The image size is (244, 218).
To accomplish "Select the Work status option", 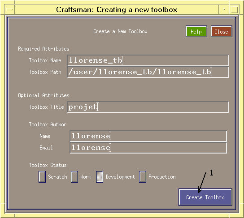I will 74,177.
